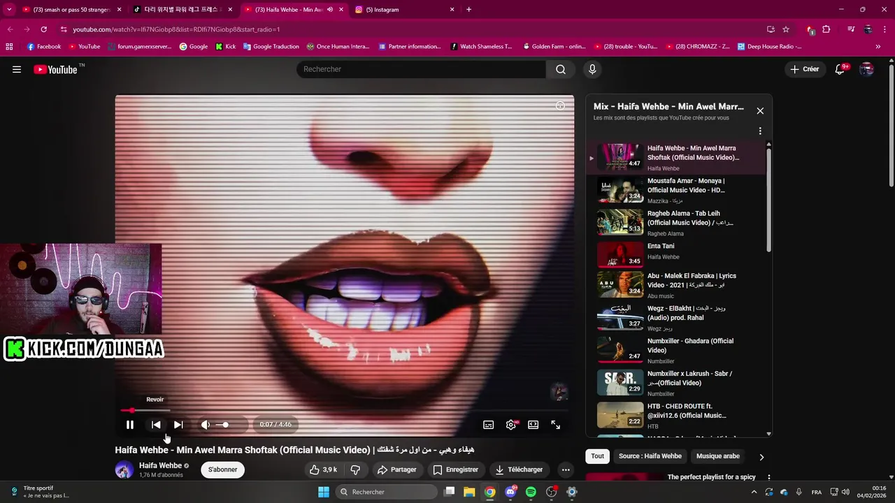Download the video with Télécharger
This screenshot has height=503, width=895.
519,469
